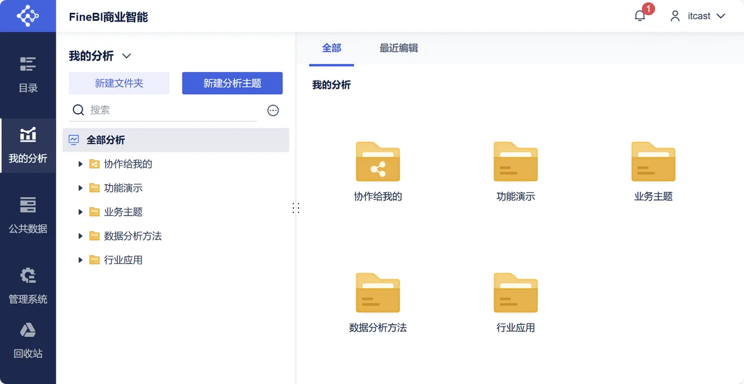
Task: Open the more options ellipsis icon
Action: [273, 110]
